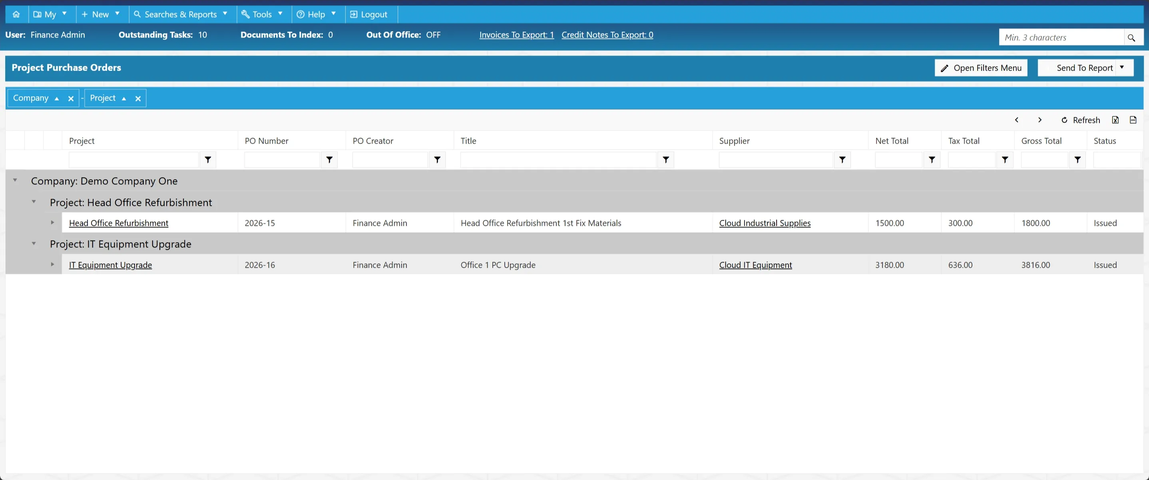The image size is (1149, 480).
Task: Open the Tax Total column filter icon
Action: pos(1004,160)
